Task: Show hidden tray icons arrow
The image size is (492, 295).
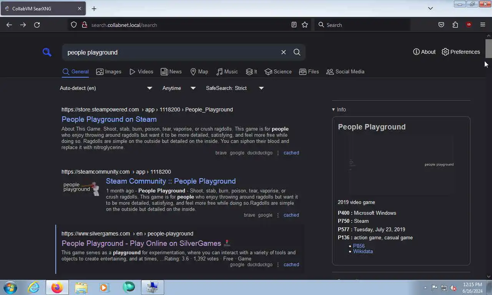Action: coord(425,288)
